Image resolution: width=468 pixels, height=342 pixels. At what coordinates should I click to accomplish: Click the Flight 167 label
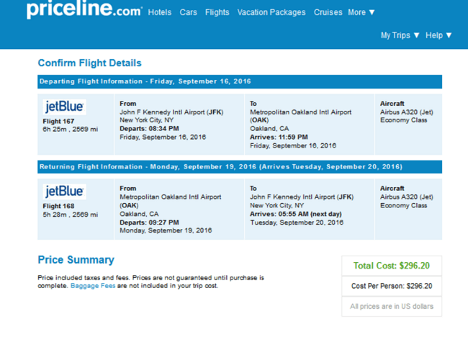[58, 121]
